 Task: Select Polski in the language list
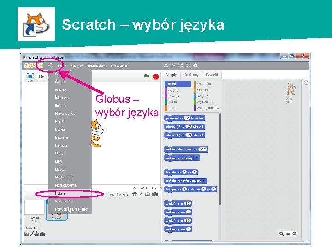70,193
